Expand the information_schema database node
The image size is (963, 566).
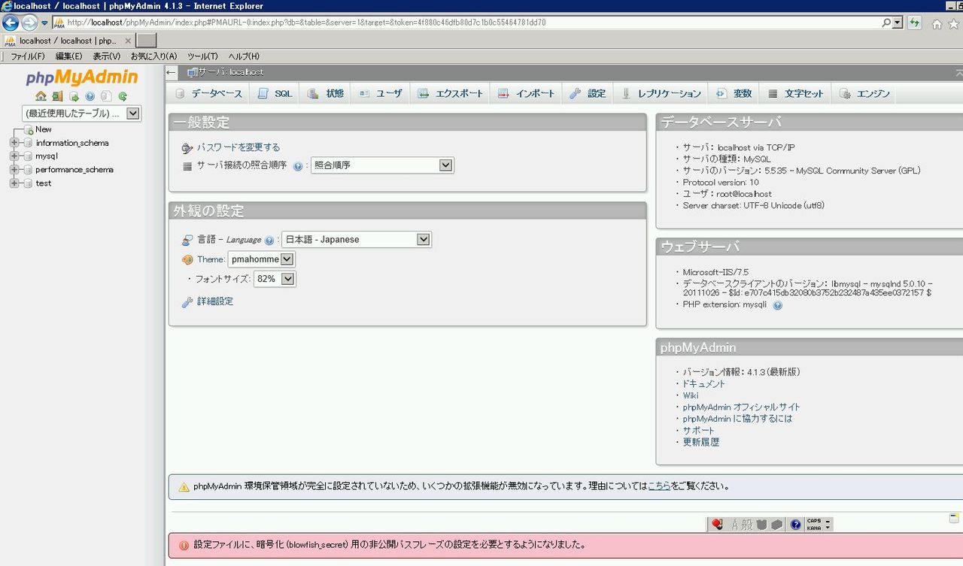(14, 143)
